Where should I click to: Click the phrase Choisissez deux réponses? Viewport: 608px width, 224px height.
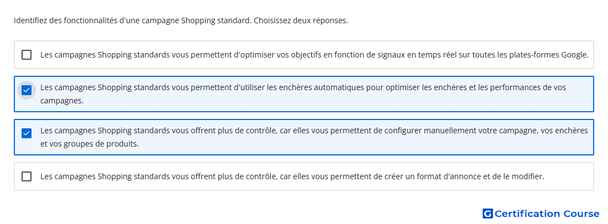[x=301, y=20]
